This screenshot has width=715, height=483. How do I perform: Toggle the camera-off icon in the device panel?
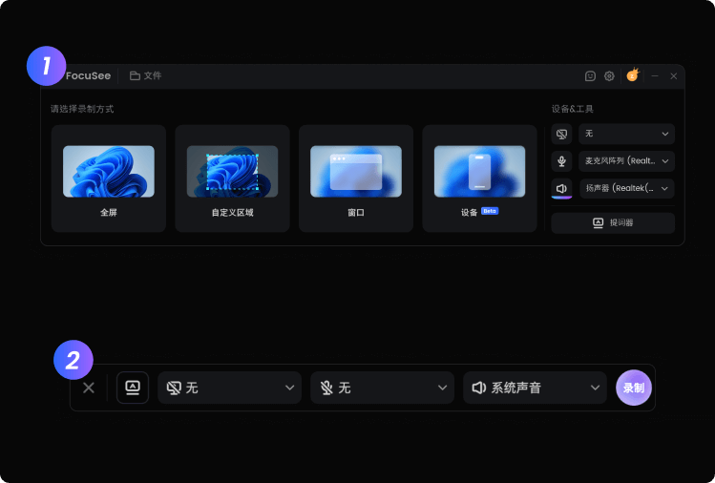tap(561, 134)
